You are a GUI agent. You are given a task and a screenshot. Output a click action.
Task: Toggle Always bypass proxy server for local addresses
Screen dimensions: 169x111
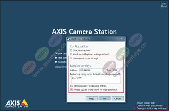click(71, 89)
